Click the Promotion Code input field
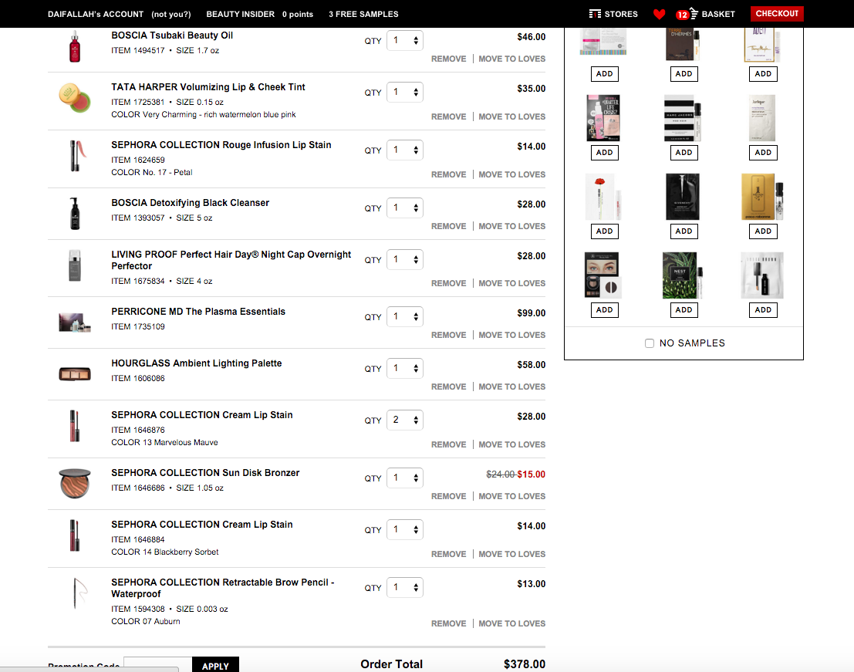 click(x=157, y=664)
